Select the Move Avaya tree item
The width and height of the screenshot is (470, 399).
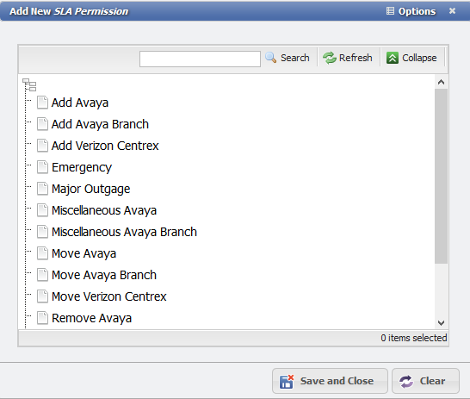pyautogui.click(x=83, y=254)
